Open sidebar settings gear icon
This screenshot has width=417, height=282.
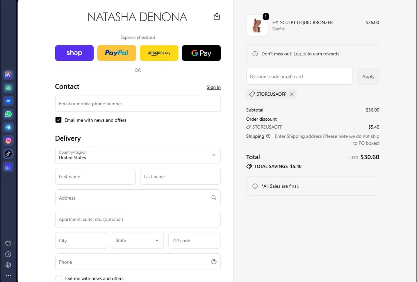click(8, 265)
